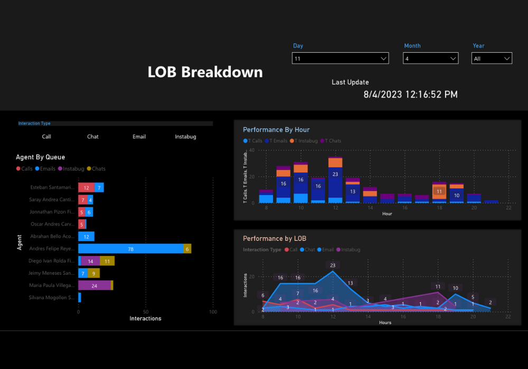Toggle the Chat filter in the Interaction Type slicer
The width and height of the screenshot is (528, 369).
[x=92, y=137]
